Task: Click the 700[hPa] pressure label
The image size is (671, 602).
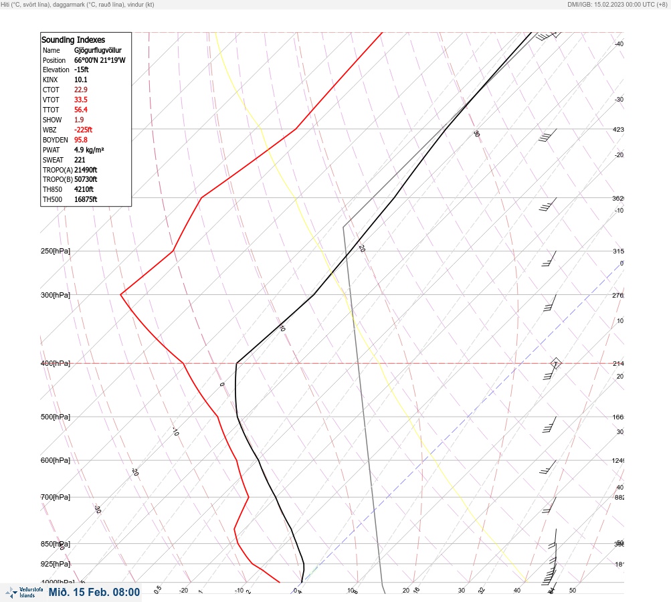Action: point(56,497)
